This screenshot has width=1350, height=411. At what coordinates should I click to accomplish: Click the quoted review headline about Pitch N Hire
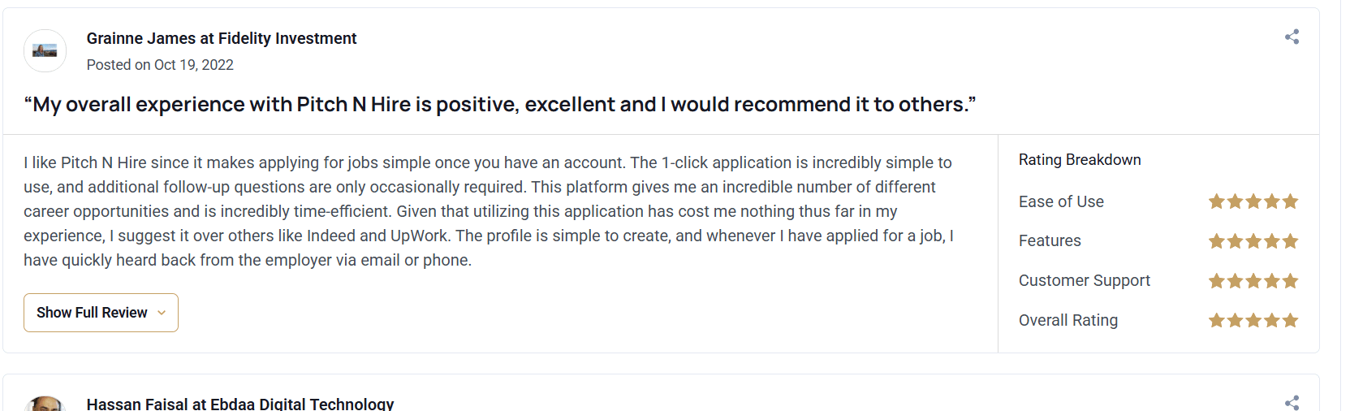pyautogui.click(x=499, y=105)
